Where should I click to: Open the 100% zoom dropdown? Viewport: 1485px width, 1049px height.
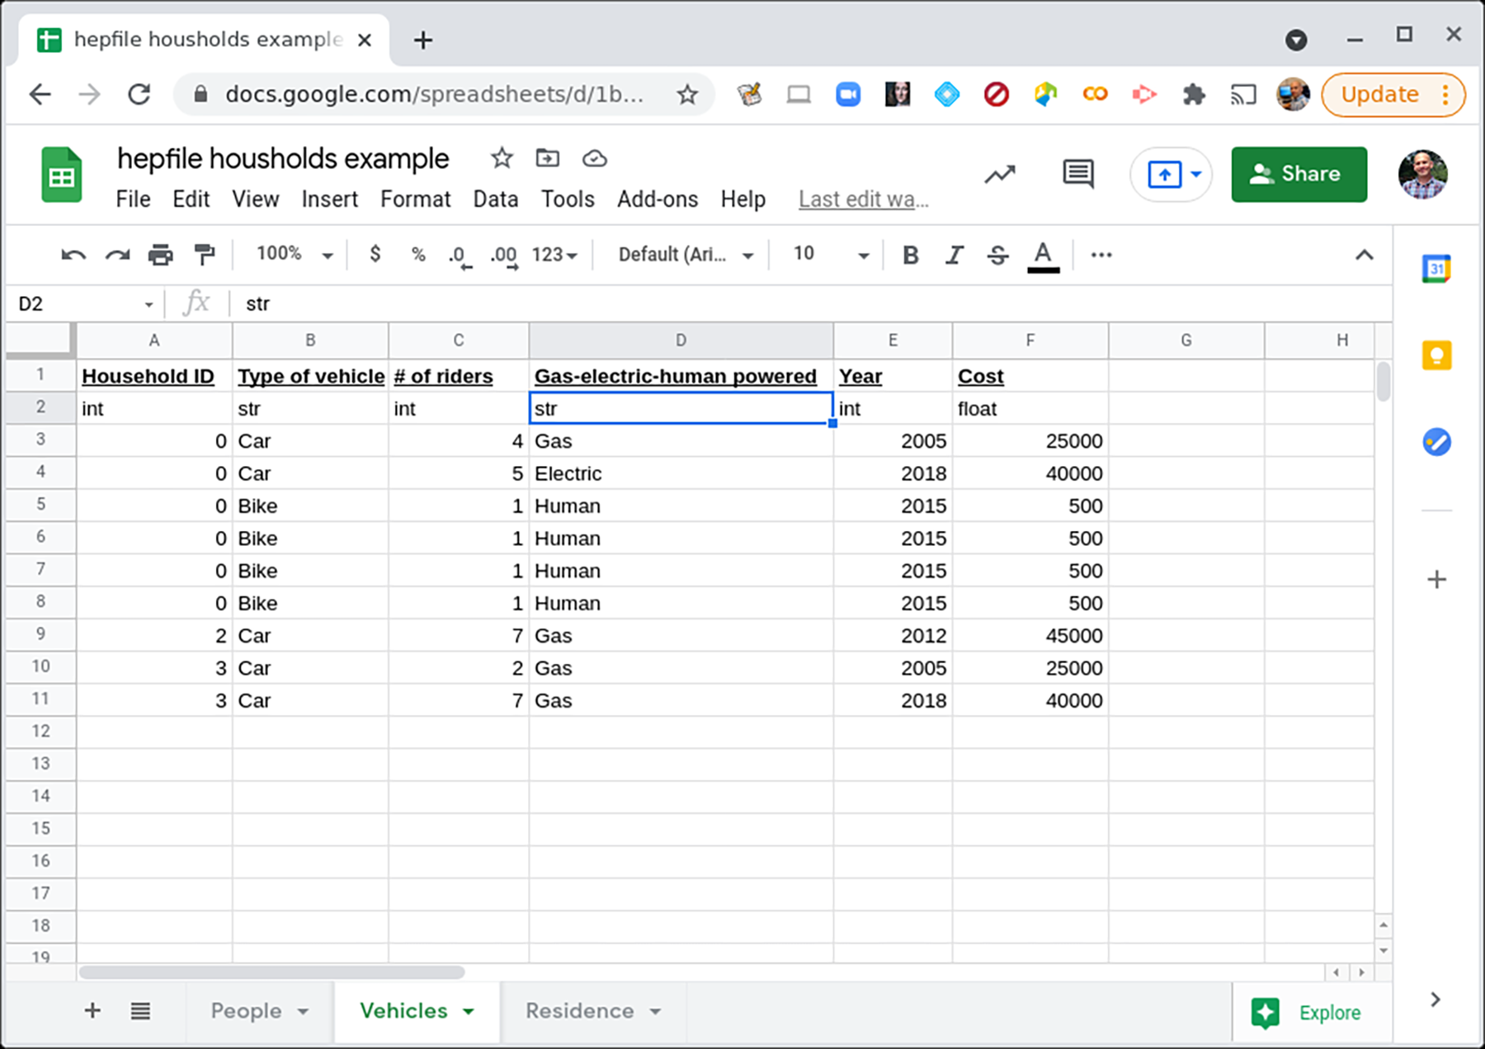coord(294,254)
